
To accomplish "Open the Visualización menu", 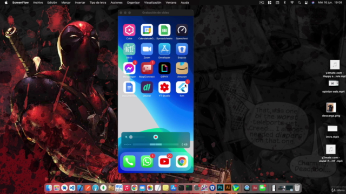I will 152,3.
